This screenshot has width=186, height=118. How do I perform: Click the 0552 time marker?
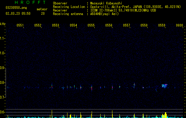click(38, 25)
